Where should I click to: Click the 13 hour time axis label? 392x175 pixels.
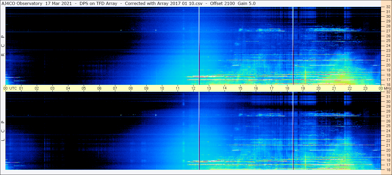pyautogui.click(x=209, y=88)
